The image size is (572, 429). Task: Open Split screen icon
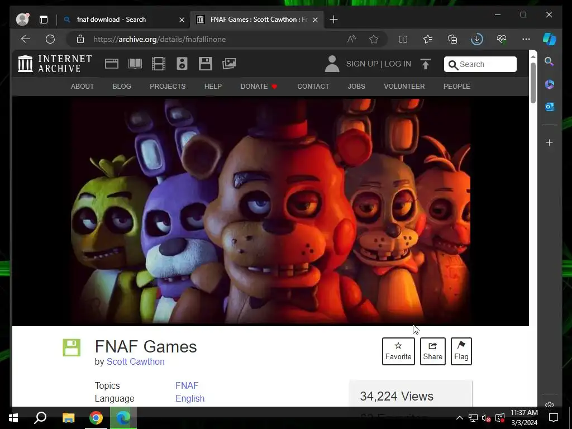(x=403, y=39)
